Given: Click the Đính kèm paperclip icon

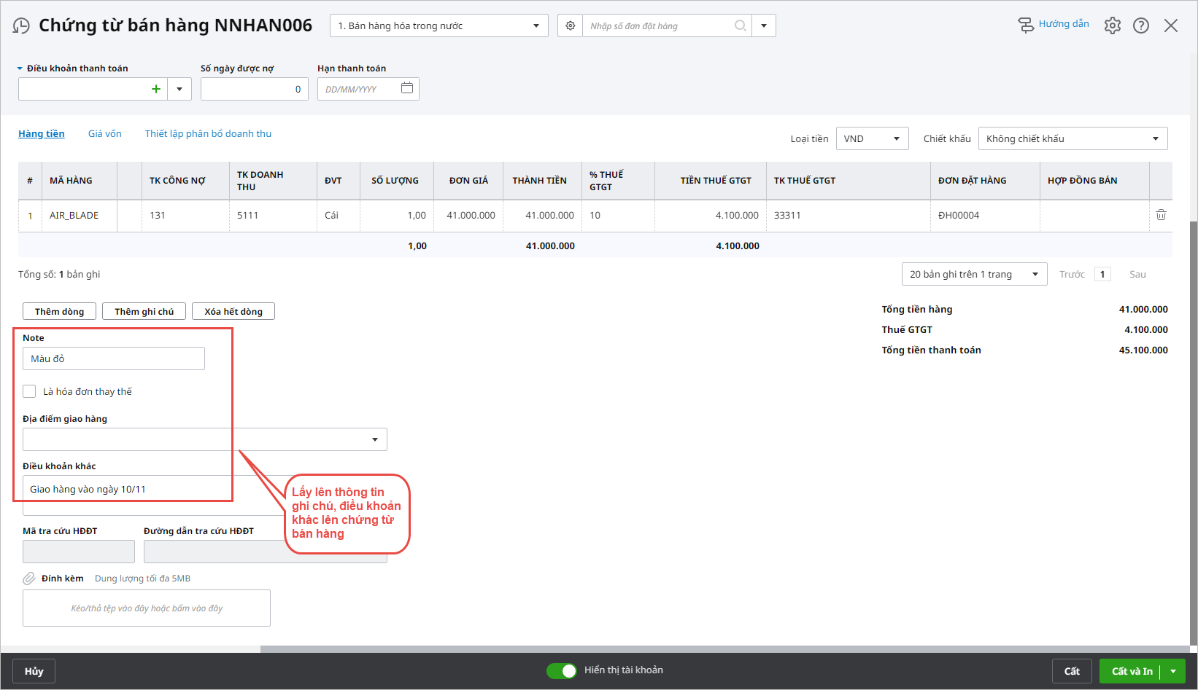Looking at the screenshot, I should 29,579.
